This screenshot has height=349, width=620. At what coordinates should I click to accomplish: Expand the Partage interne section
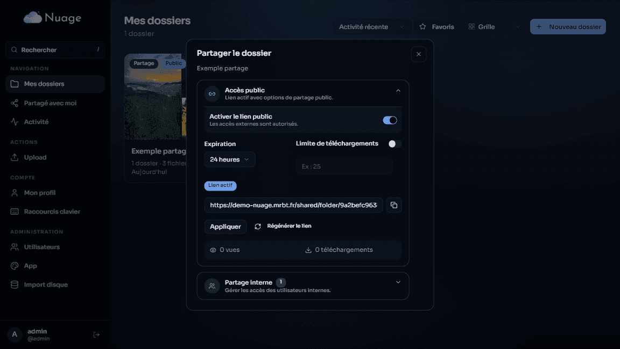398,281
